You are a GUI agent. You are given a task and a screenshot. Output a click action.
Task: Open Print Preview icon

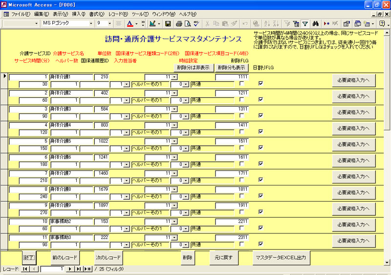pos(188,23)
